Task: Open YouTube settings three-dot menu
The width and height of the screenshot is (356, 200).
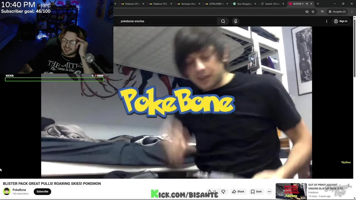Action: pyautogui.click(x=327, y=21)
